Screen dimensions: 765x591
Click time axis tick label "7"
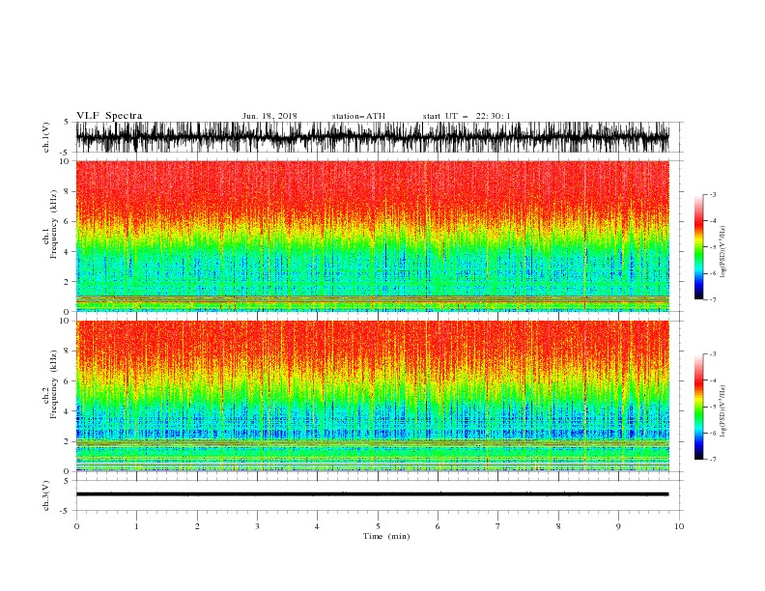click(498, 526)
